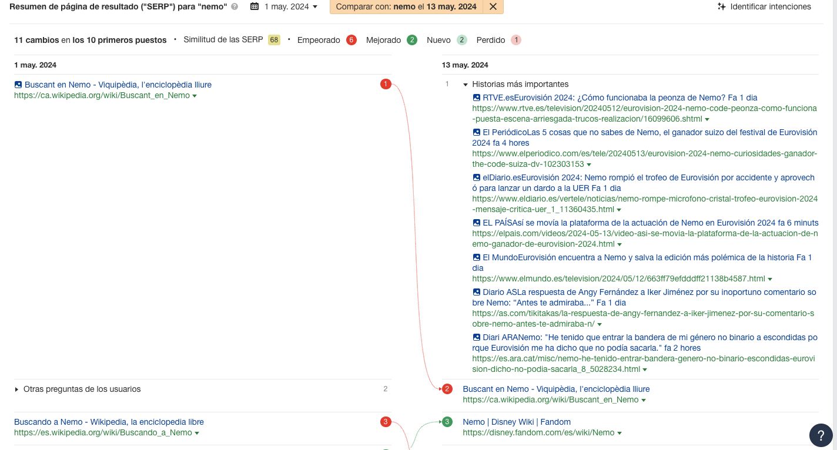Viewport: 837px width, 450px height.
Task: Expand URL dropdown for es.wikipedia.org Buscando_a_Nemo
Action: coord(197,433)
